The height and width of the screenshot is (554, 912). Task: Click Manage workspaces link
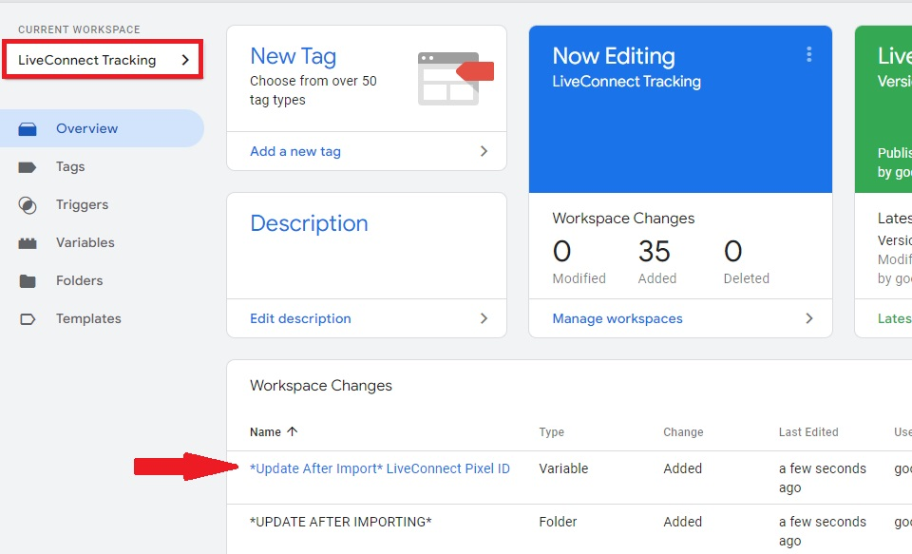[617, 318]
